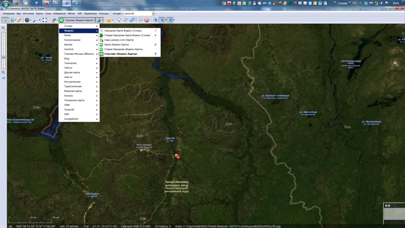
Task: Open the Карты menu
Action: 40,14
